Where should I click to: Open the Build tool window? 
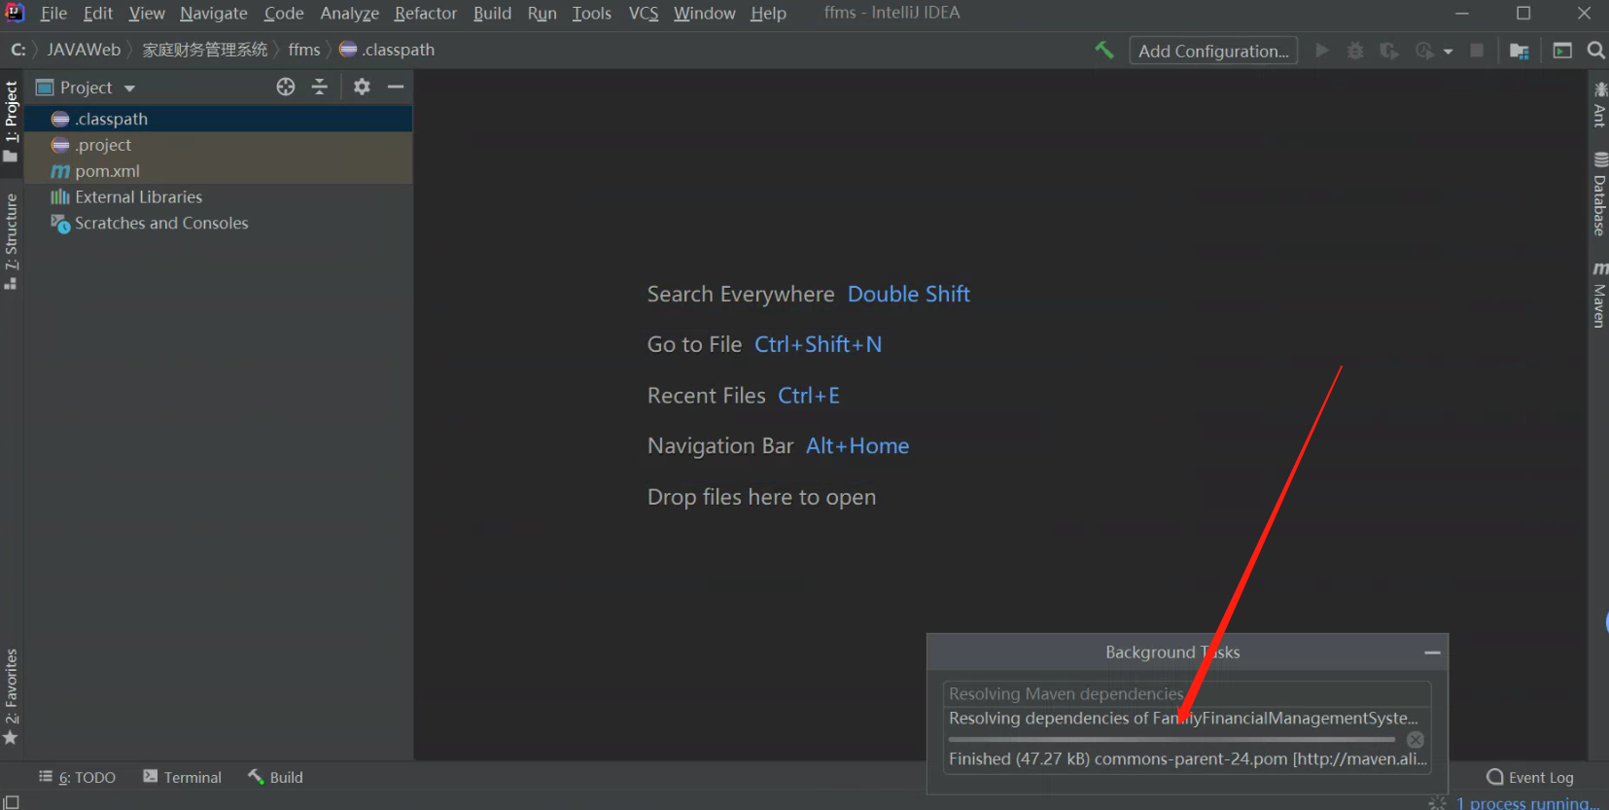click(276, 777)
